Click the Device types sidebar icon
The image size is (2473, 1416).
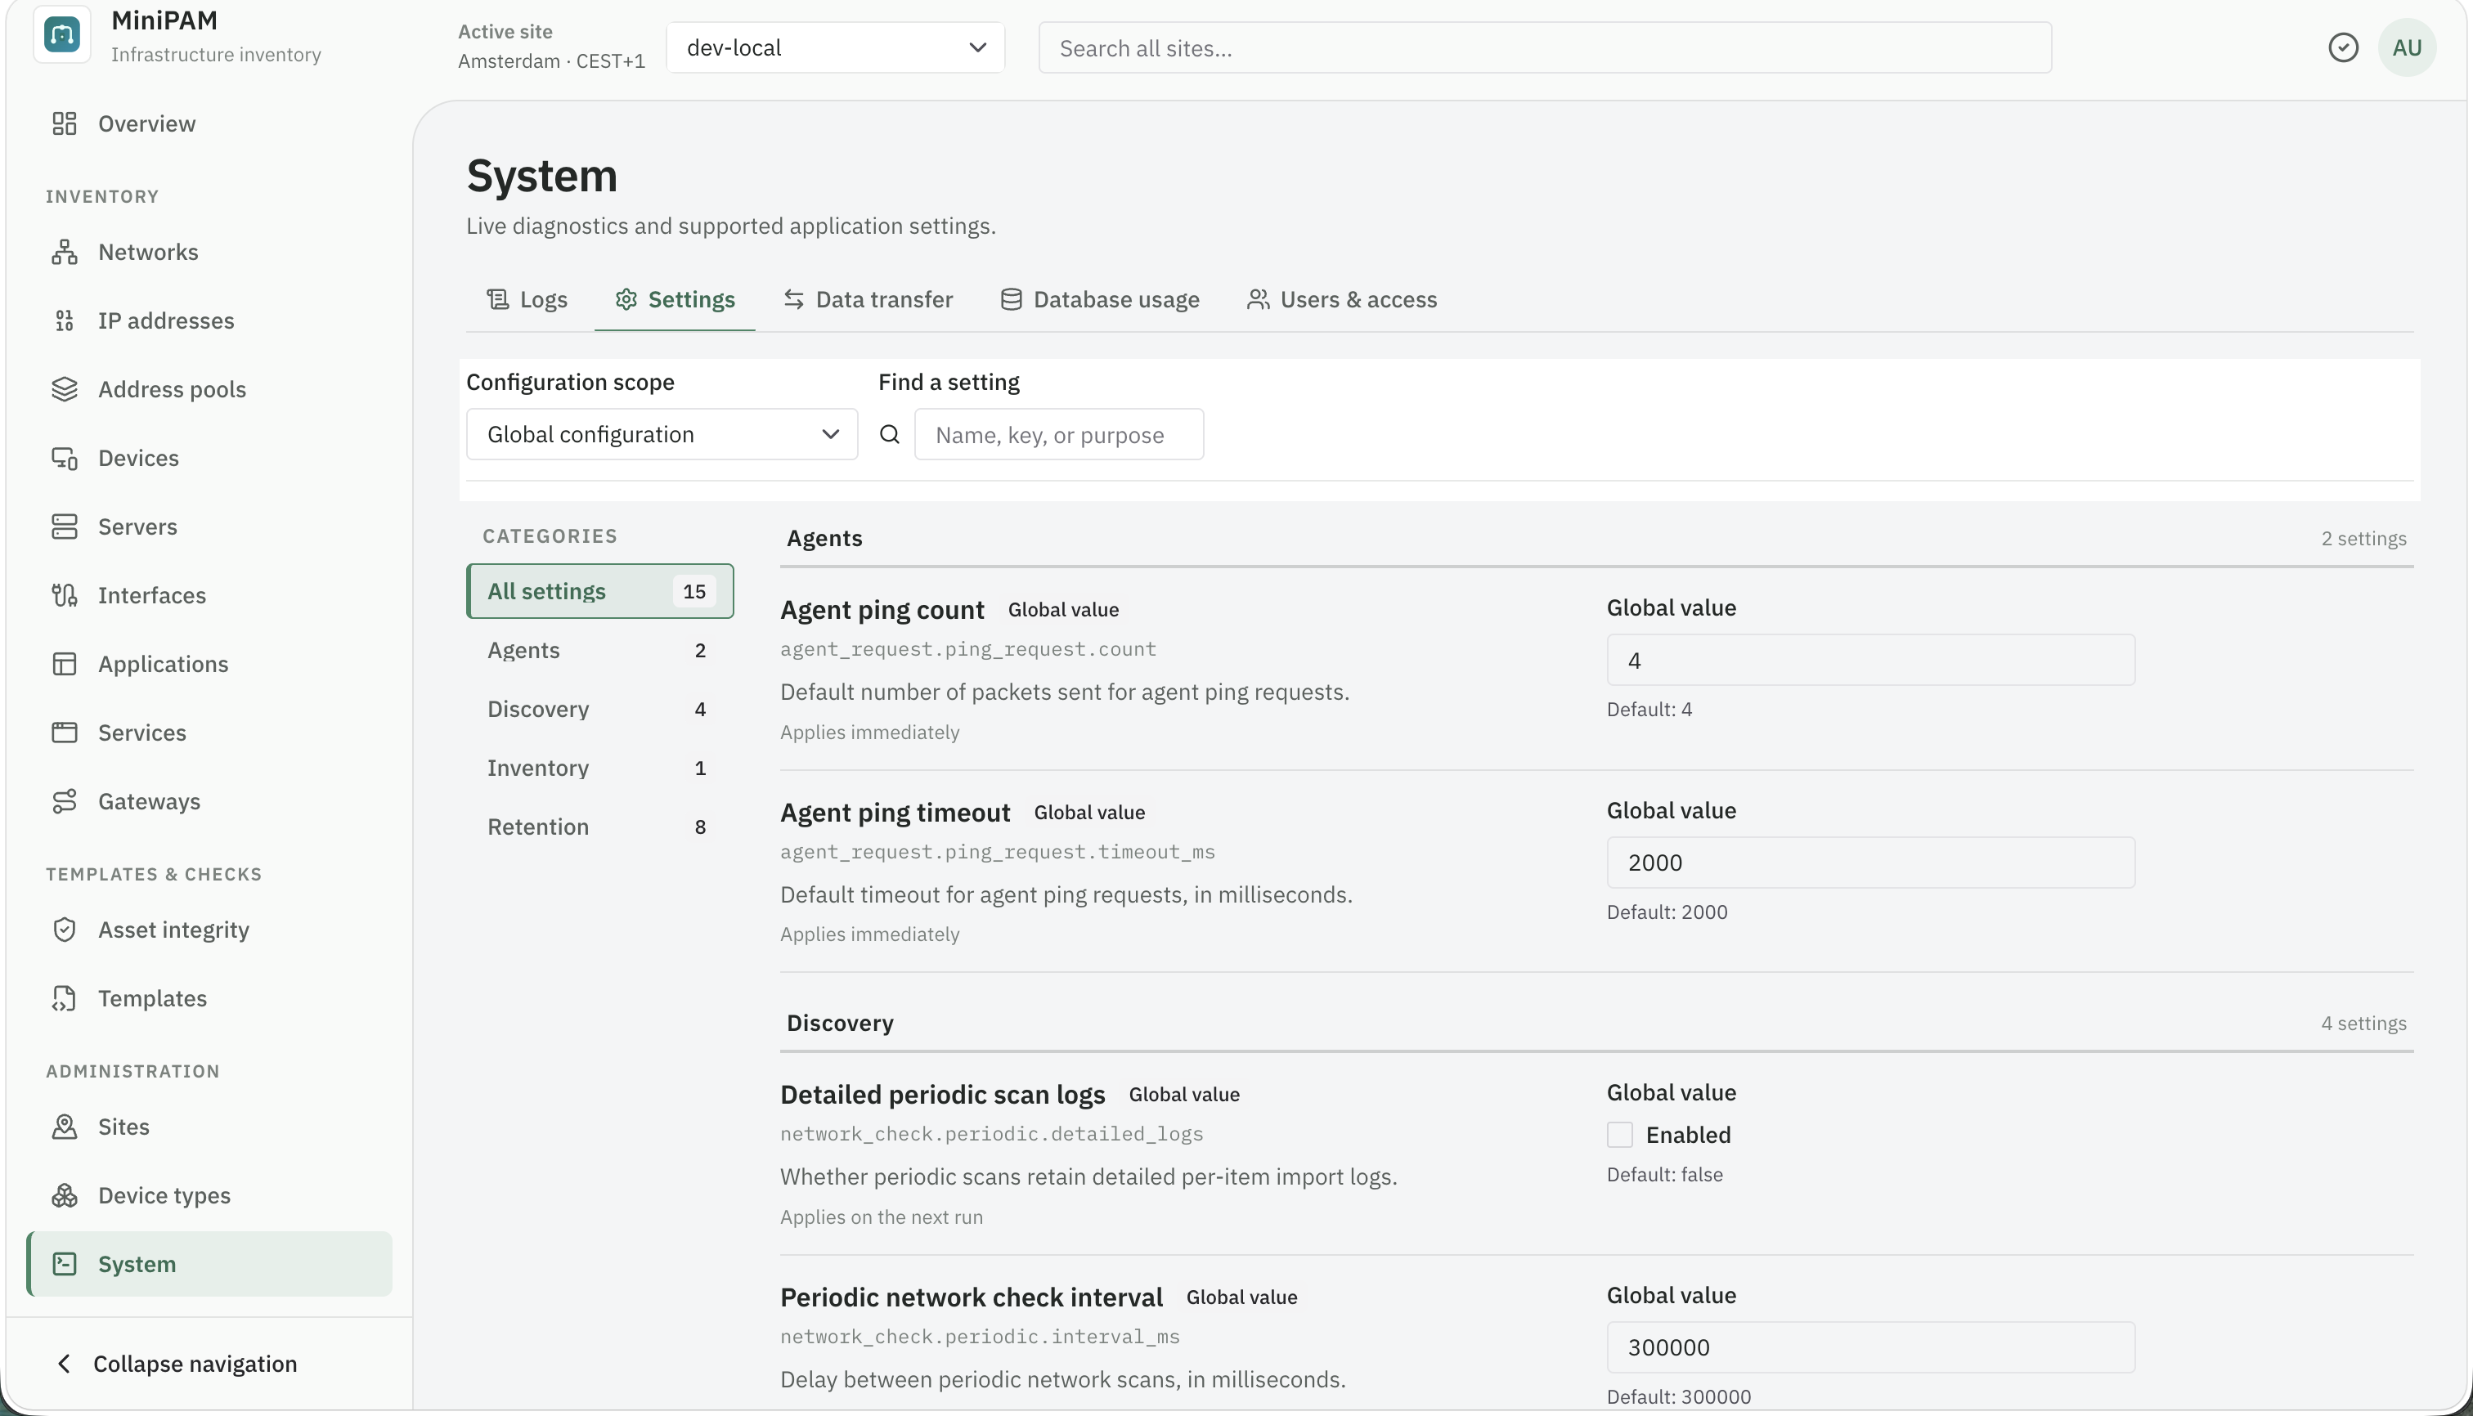point(65,1195)
